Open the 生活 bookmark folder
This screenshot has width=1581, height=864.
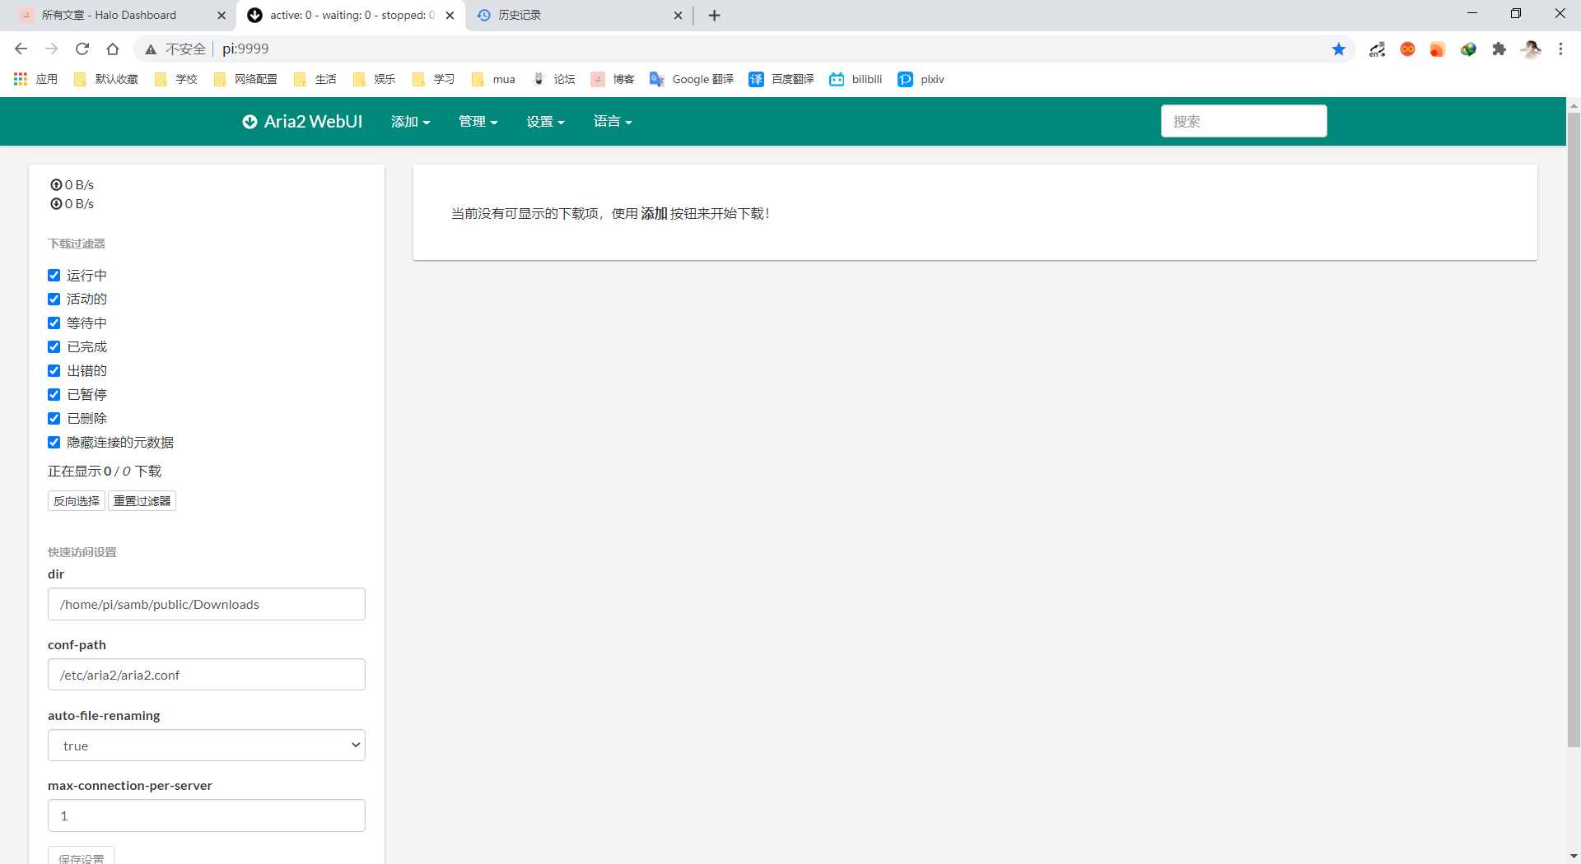click(315, 79)
